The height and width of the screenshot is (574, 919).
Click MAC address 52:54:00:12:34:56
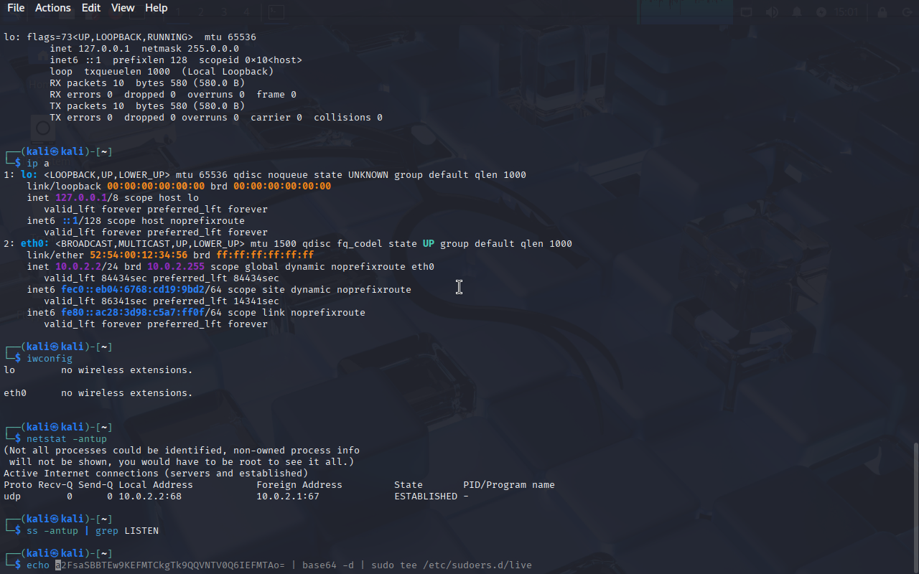point(139,255)
